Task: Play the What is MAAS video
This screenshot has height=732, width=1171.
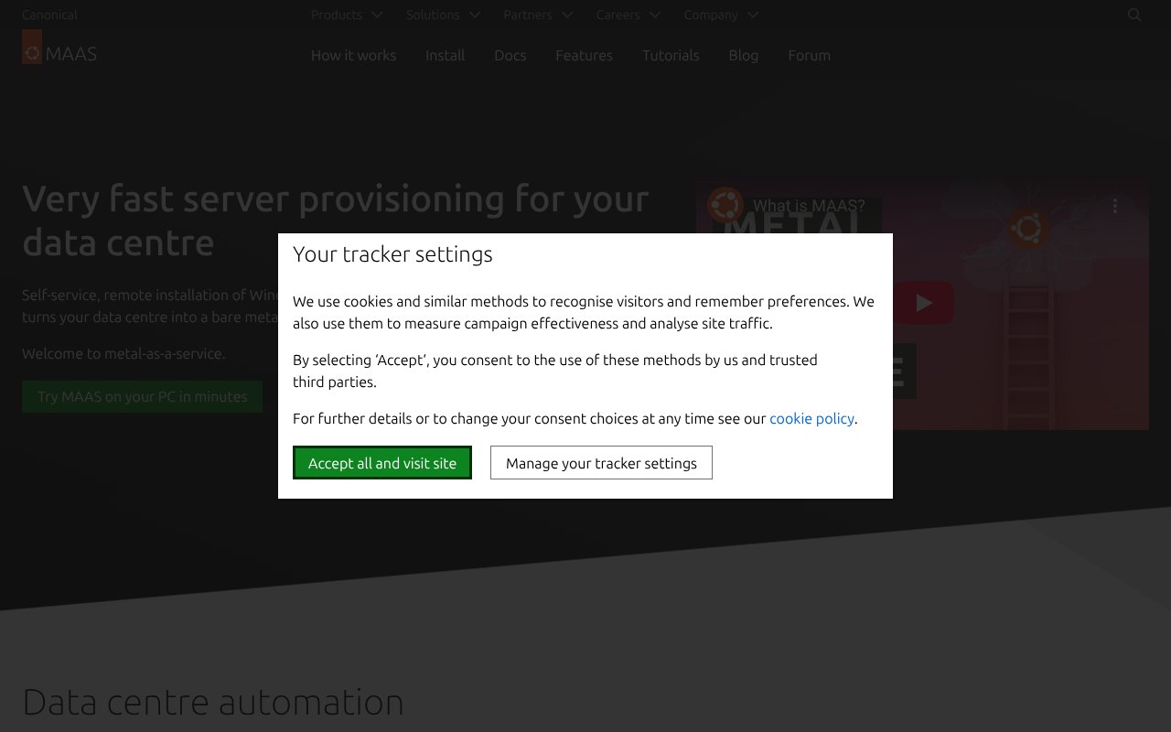Action: coord(923,302)
